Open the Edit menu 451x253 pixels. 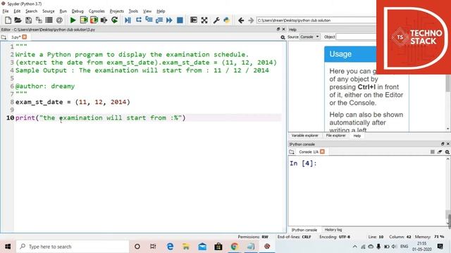point(17,11)
